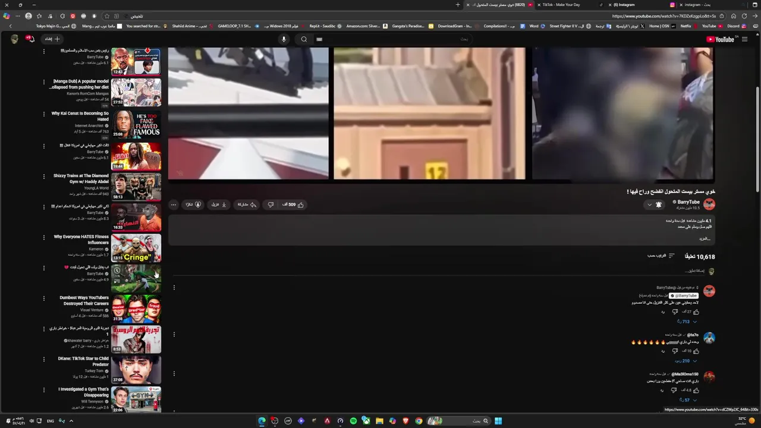Dislike the video
The height and width of the screenshot is (428, 761).
tap(271, 204)
